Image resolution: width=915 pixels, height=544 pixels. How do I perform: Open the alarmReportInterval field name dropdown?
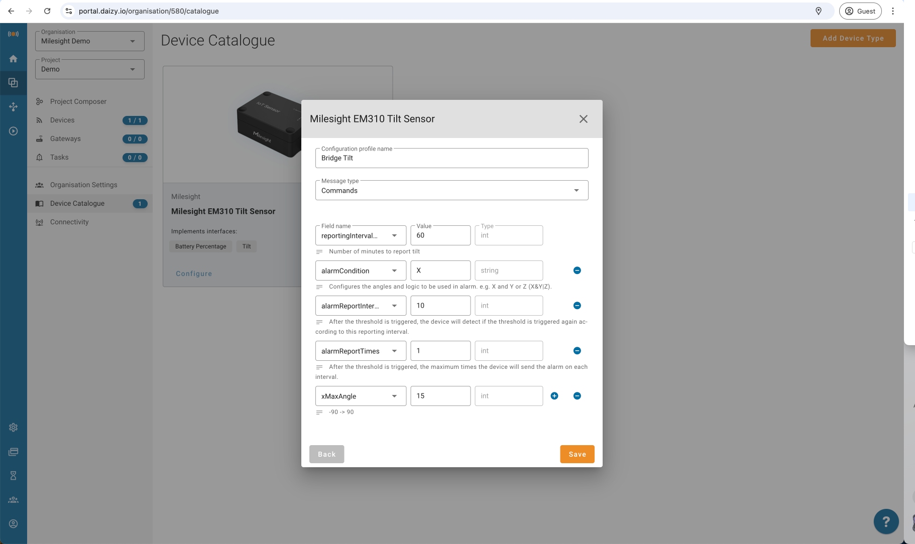(361, 306)
